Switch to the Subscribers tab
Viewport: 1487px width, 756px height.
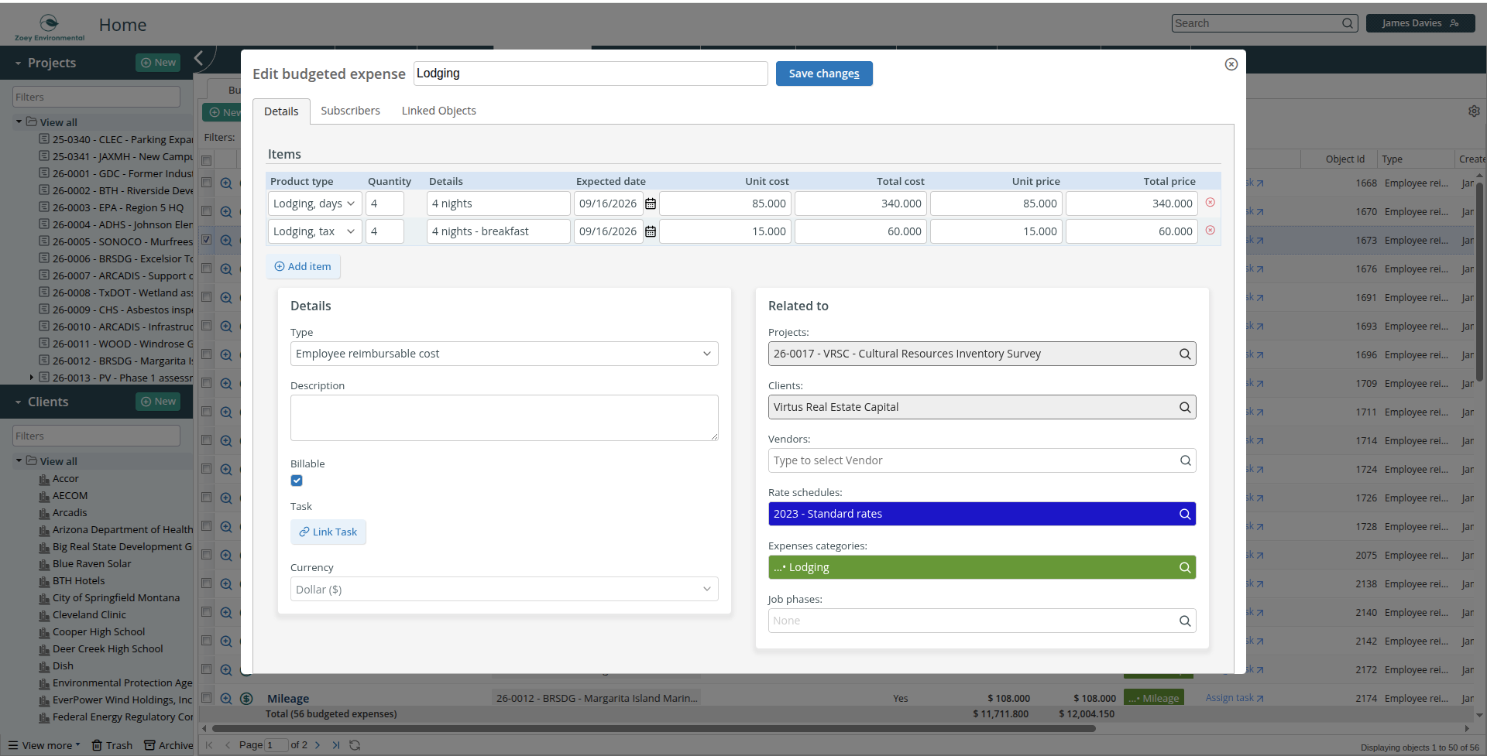point(350,111)
